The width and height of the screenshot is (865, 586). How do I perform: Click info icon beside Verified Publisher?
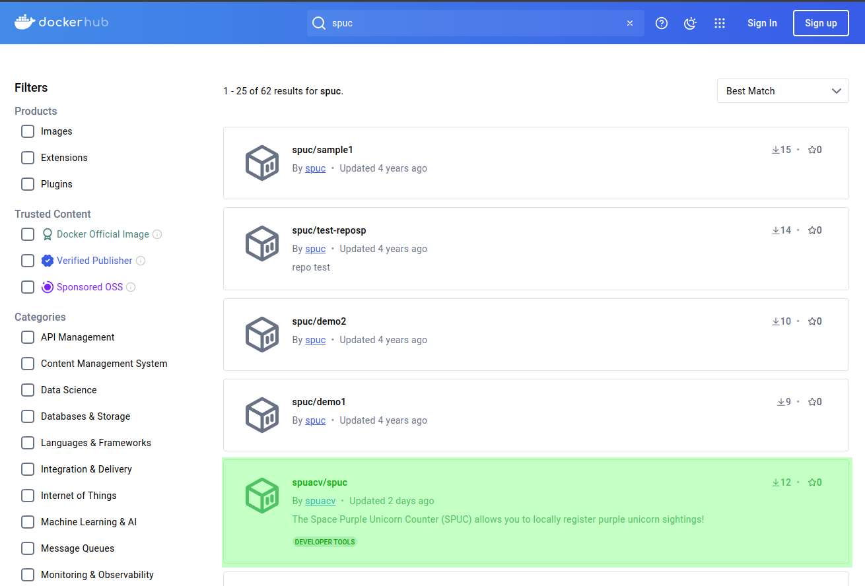coord(141,261)
